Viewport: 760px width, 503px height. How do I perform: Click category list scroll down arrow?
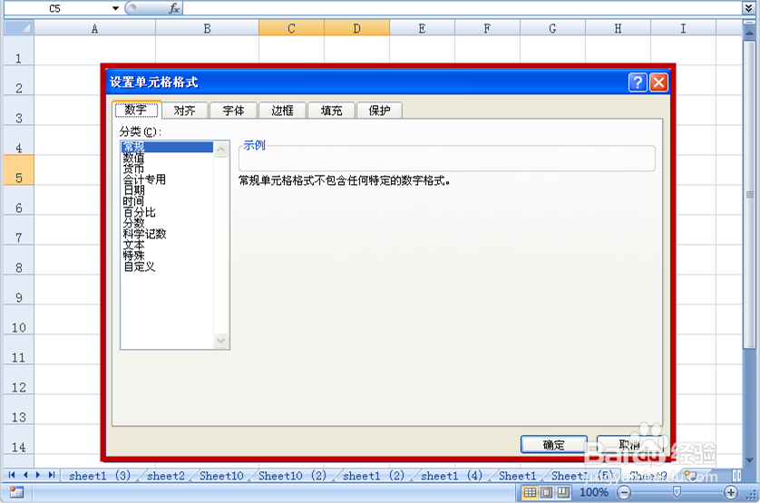221,341
